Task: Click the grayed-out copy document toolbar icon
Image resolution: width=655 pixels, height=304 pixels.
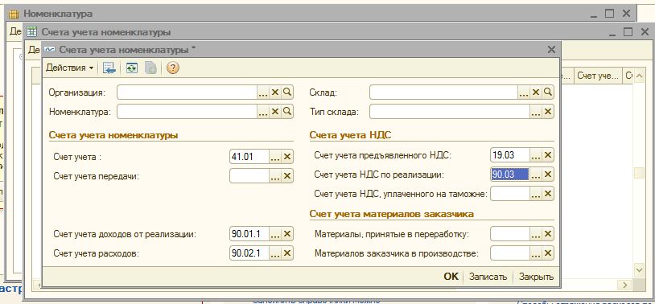Action: pyautogui.click(x=150, y=68)
